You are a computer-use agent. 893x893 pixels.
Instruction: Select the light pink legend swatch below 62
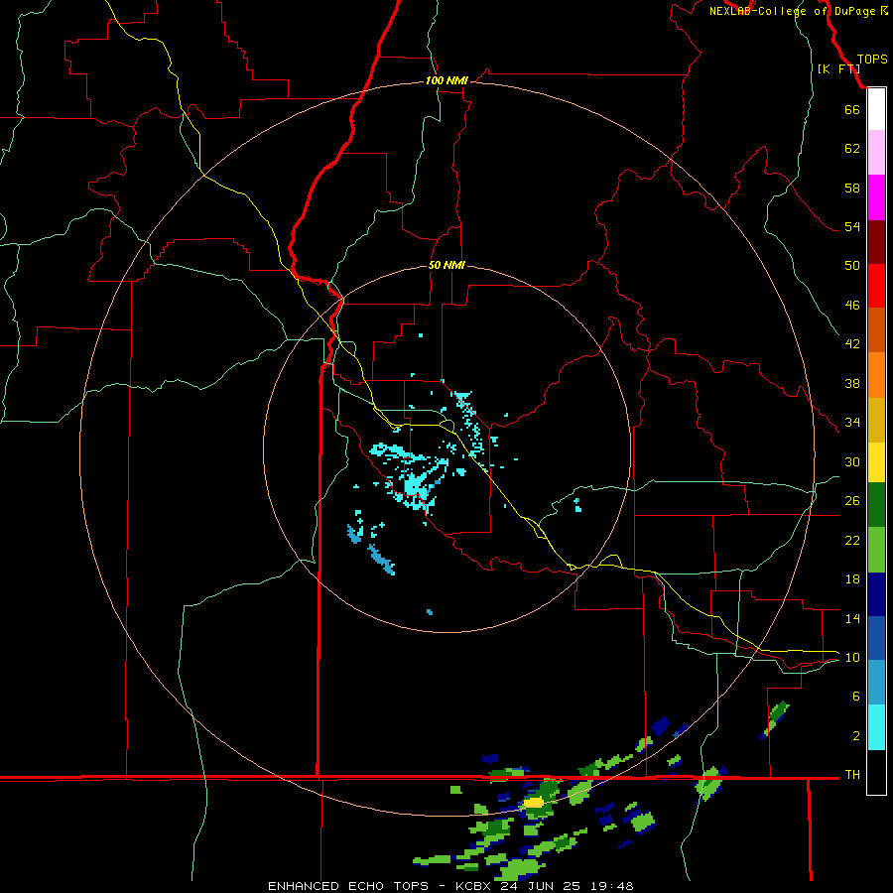click(876, 153)
